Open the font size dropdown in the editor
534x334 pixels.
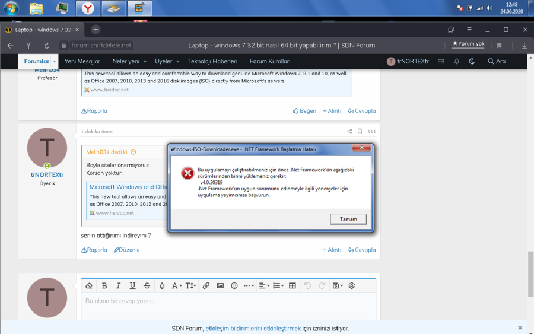(190, 286)
